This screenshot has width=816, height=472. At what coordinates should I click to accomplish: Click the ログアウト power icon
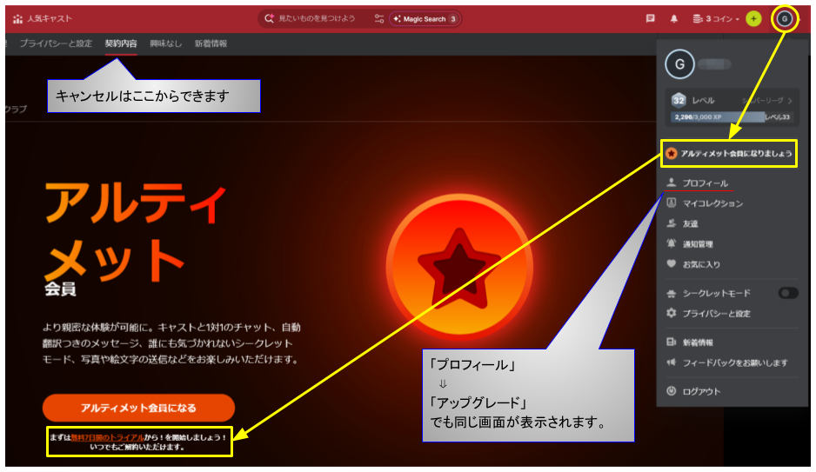[672, 391]
